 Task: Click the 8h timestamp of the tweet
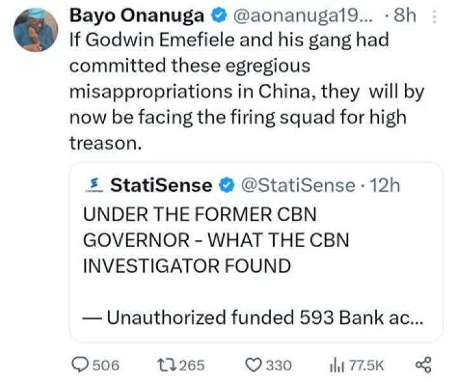(404, 15)
